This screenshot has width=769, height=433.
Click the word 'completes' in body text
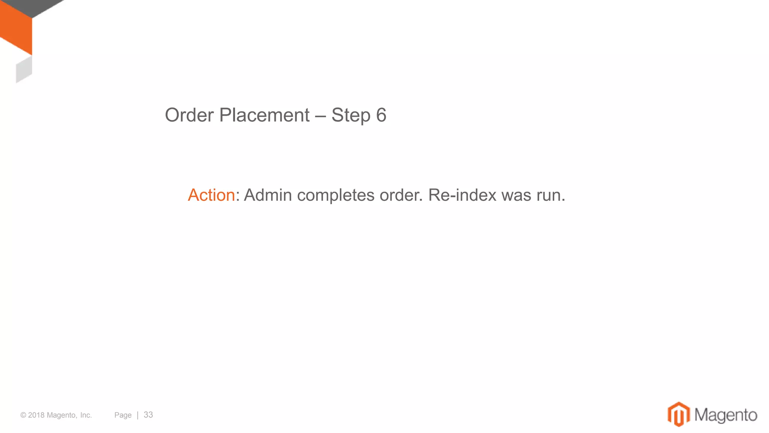(336, 195)
